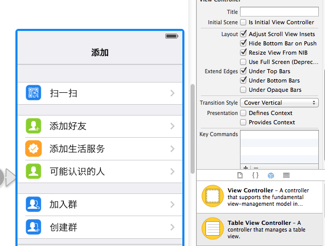Open the File Template library icon

240,175
